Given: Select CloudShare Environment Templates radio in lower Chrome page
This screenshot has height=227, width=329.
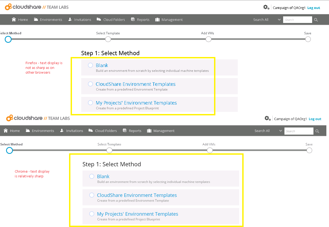Looking at the screenshot, I should (x=92, y=195).
